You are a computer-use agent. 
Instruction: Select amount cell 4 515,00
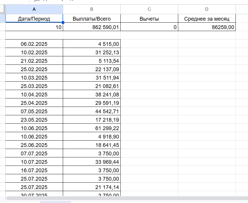[x=92, y=44]
